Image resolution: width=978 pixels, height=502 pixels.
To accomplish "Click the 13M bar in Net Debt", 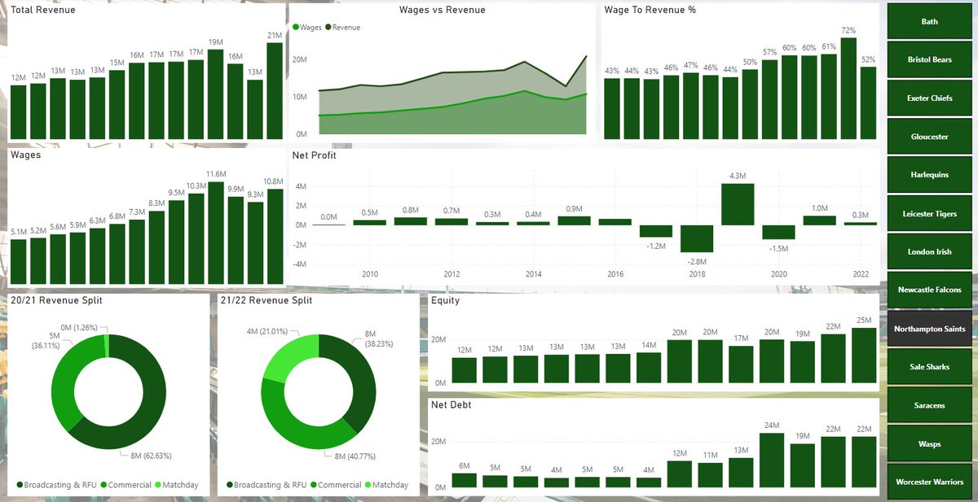I will coord(740,473).
